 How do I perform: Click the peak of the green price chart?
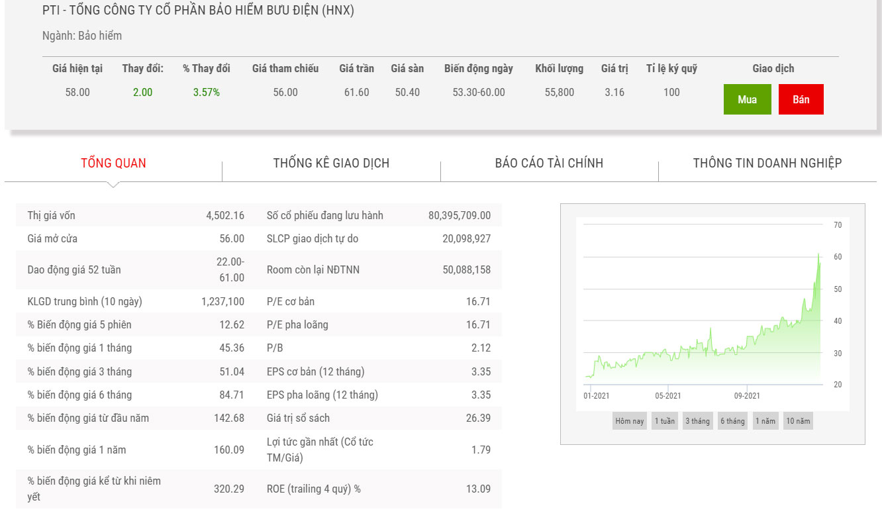(x=818, y=254)
